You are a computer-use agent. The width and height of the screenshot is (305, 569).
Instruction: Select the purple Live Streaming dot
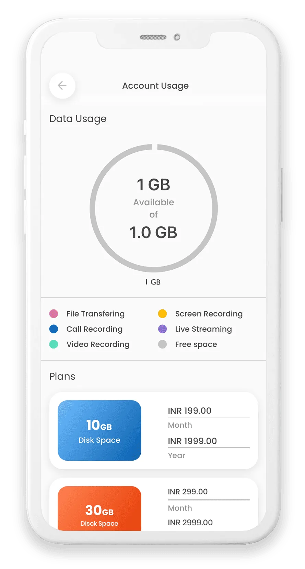coord(163,329)
